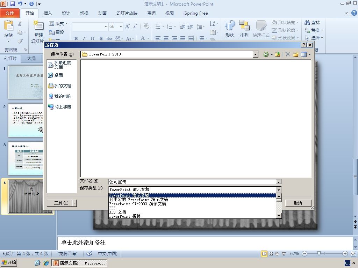
Task: Click the Undo icon in quick access toolbar
Action: [20, 3]
